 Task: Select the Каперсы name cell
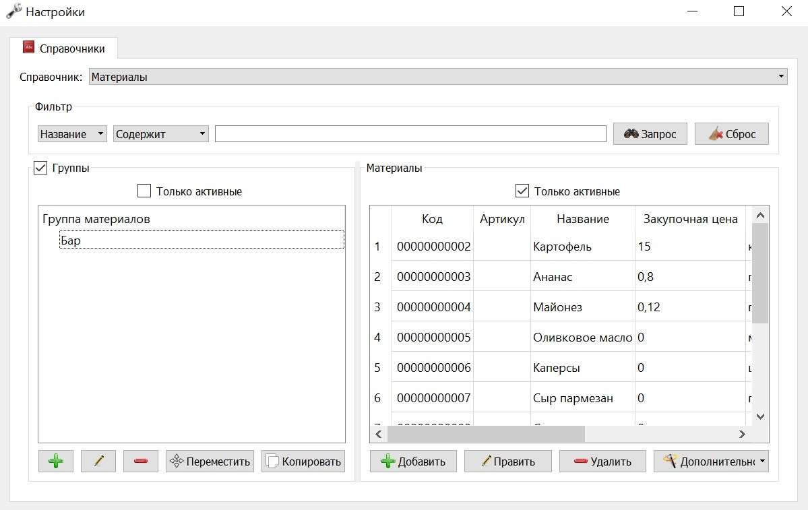tap(583, 368)
